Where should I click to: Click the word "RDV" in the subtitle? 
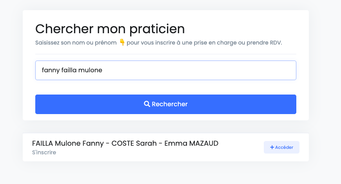(x=275, y=42)
